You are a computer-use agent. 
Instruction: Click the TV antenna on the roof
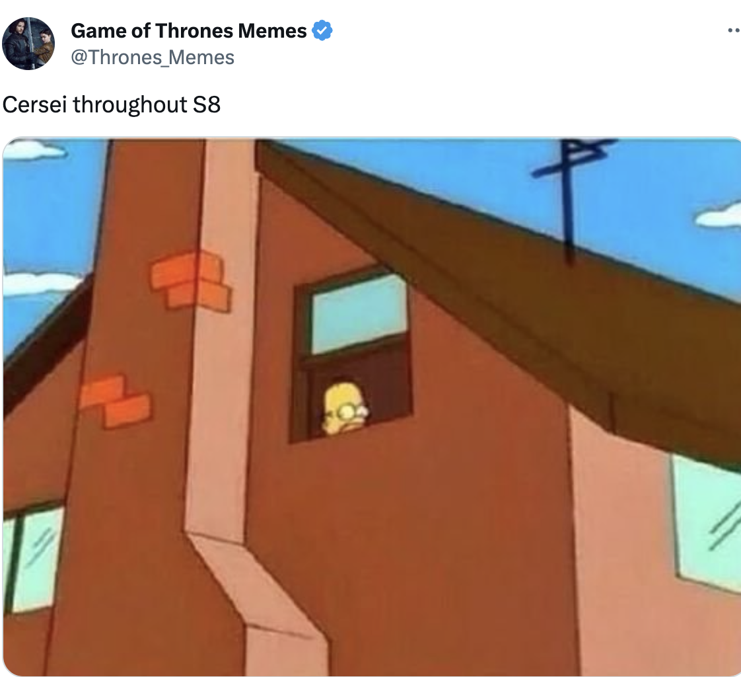point(571,199)
